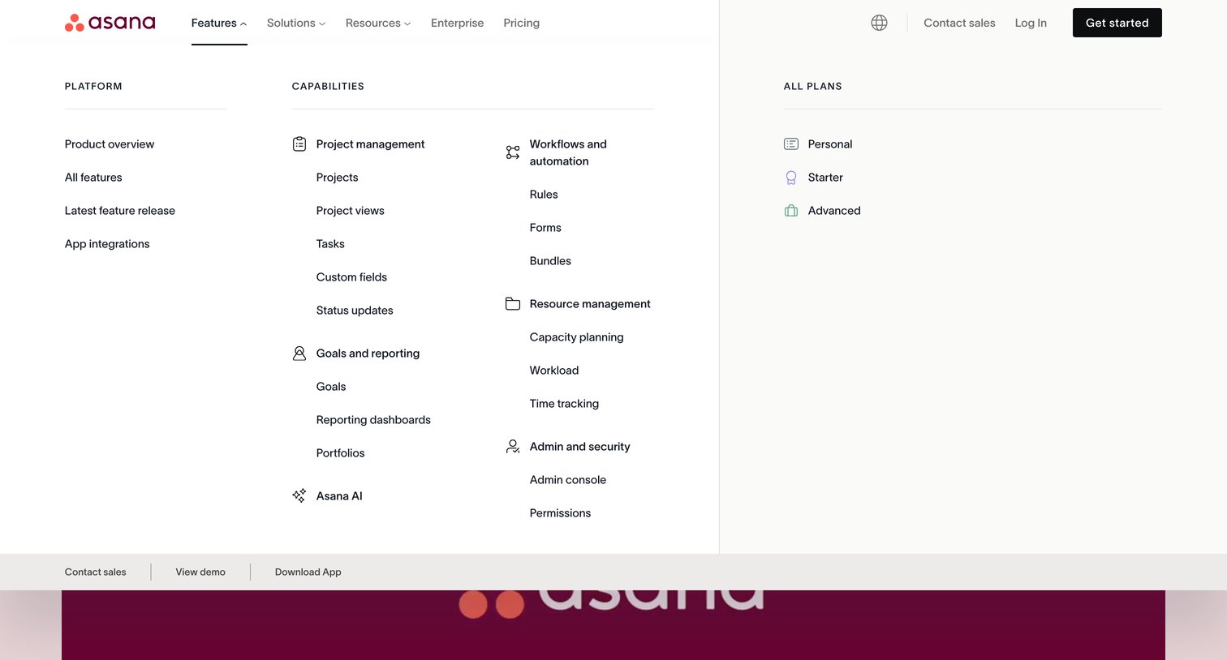The width and height of the screenshot is (1227, 660).
Task: Open Admin and security heading link
Action: coord(579,447)
